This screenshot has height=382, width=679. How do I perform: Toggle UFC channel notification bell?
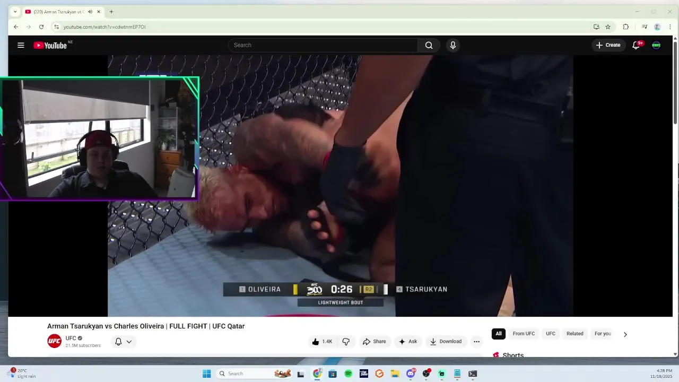[118, 342]
